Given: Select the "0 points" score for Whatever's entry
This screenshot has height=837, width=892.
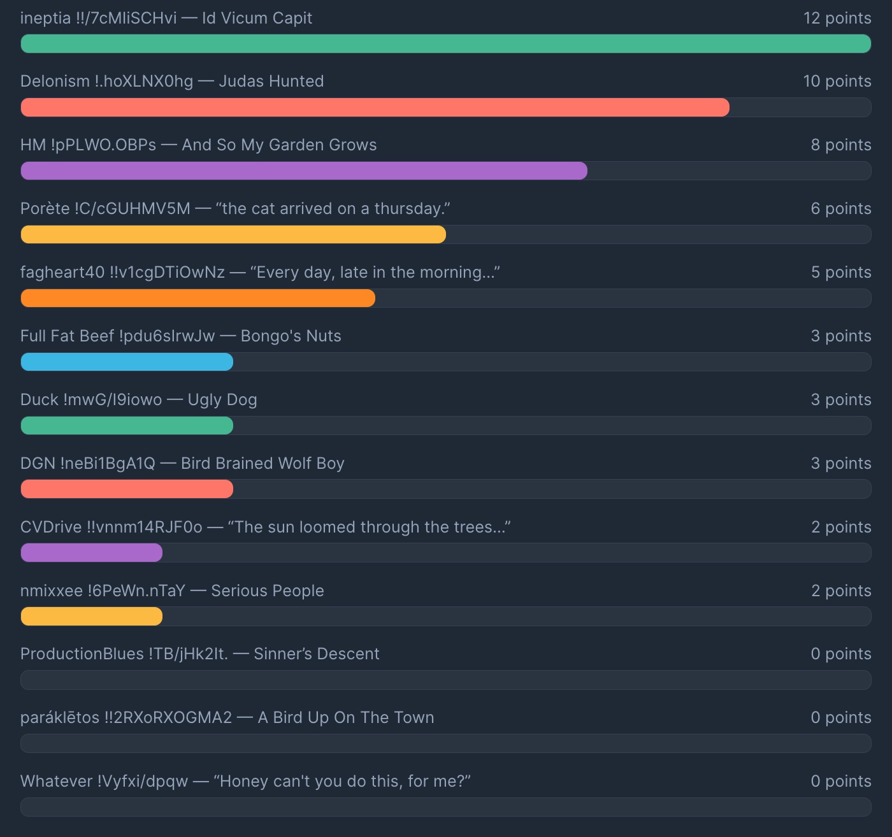Looking at the screenshot, I should click(x=841, y=782).
